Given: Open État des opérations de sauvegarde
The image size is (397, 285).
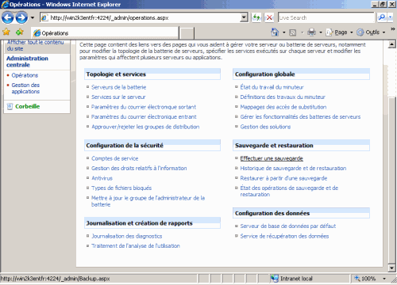Looking at the screenshot, I should (289, 191).
